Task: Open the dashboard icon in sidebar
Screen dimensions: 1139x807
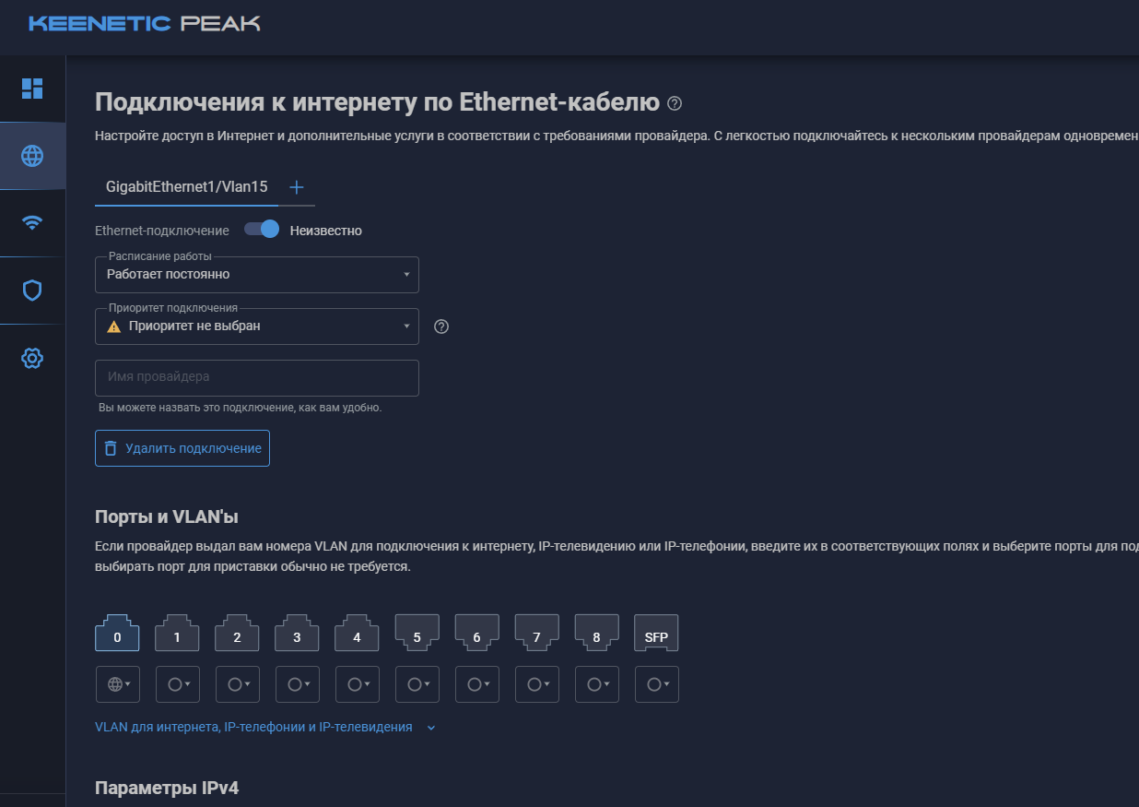Action: click(32, 89)
